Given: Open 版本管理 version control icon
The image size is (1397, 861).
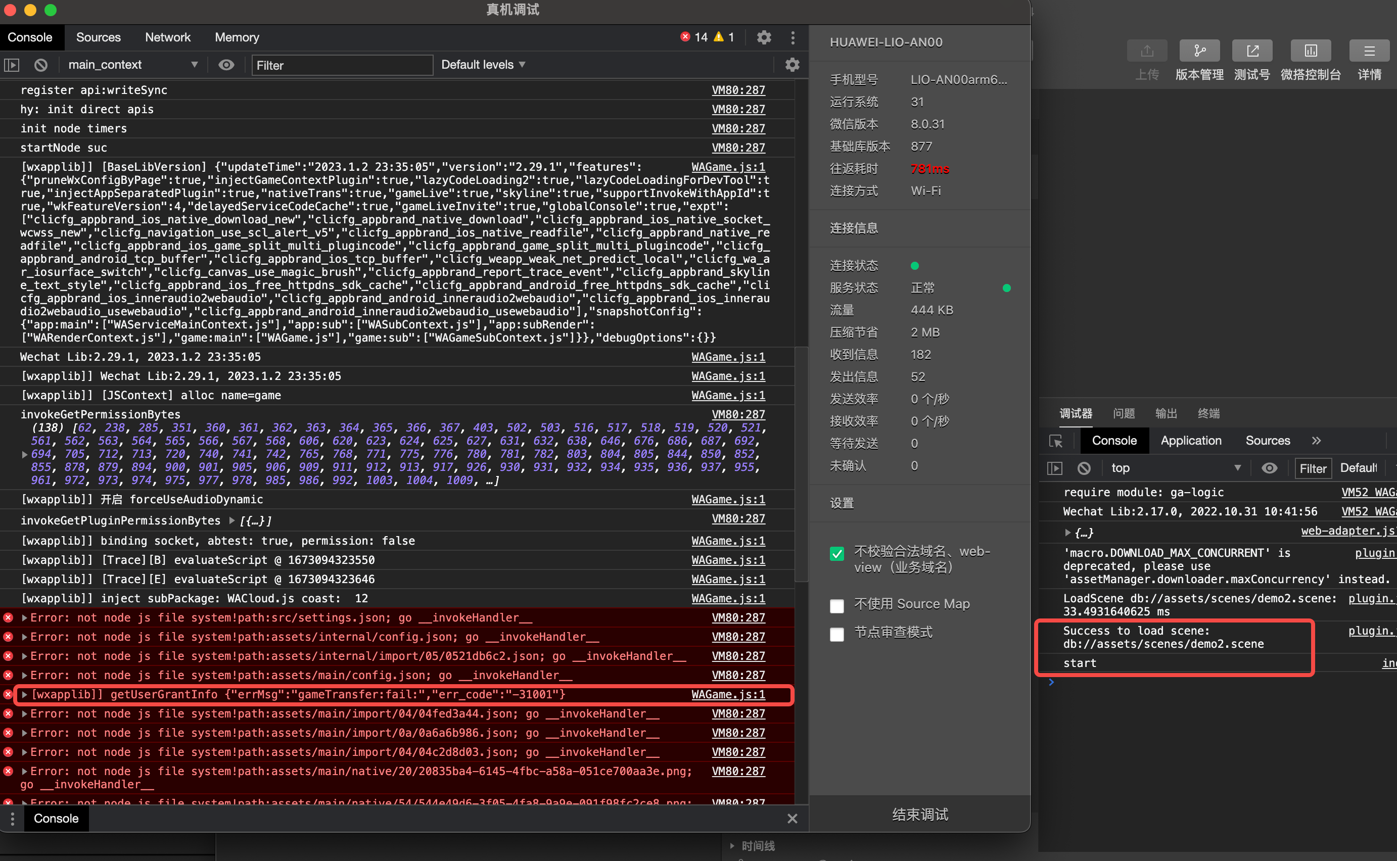Looking at the screenshot, I should (x=1199, y=51).
